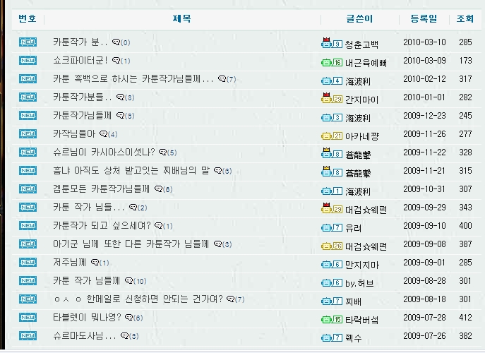Click the level 29 badge beside 간지마이
This screenshot has width=485, height=353.
click(331, 99)
